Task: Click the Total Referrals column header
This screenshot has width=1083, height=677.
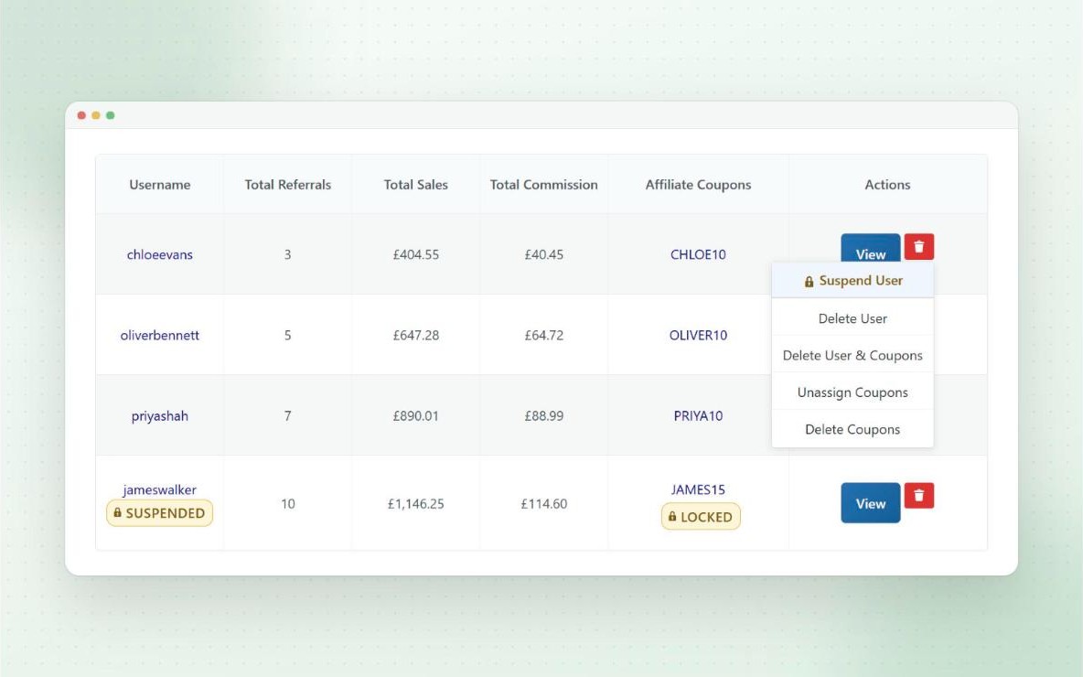Action: click(x=287, y=185)
